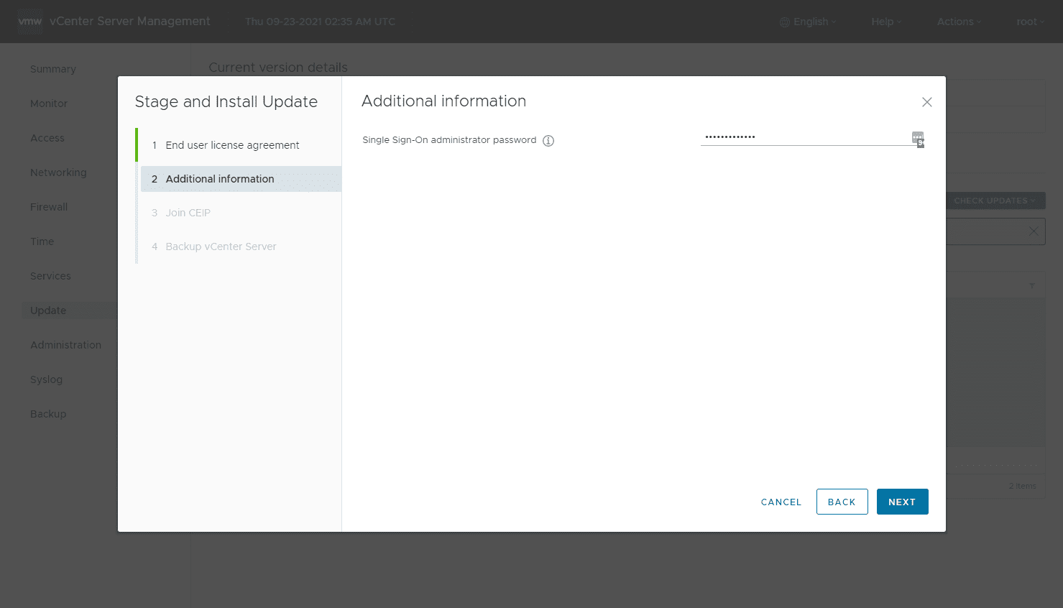The image size is (1063, 608).
Task: Open the English language dropdown
Action: point(809,22)
